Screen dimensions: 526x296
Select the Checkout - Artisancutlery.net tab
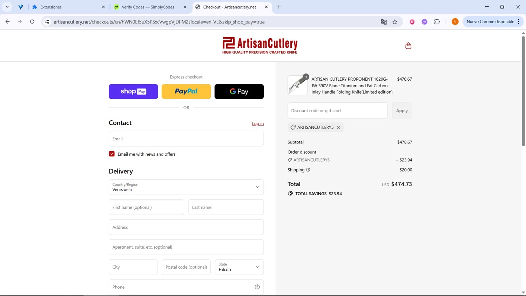[x=231, y=7]
